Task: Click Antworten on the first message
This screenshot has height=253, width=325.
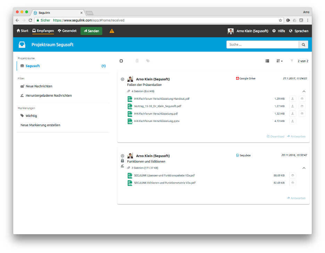Action: pyautogui.click(x=296, y=136)
